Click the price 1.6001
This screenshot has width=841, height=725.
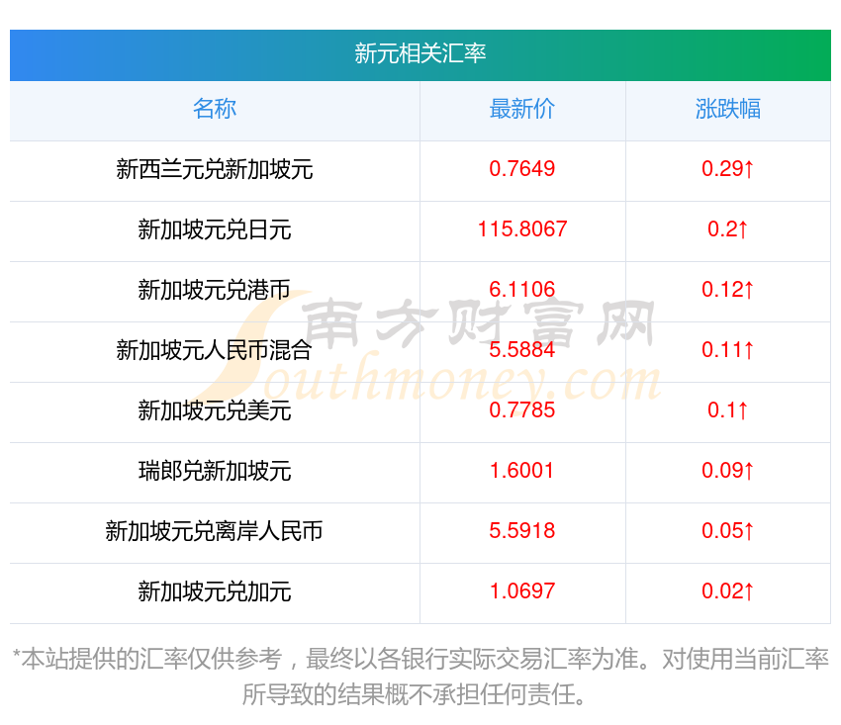[x=521, y=471]
